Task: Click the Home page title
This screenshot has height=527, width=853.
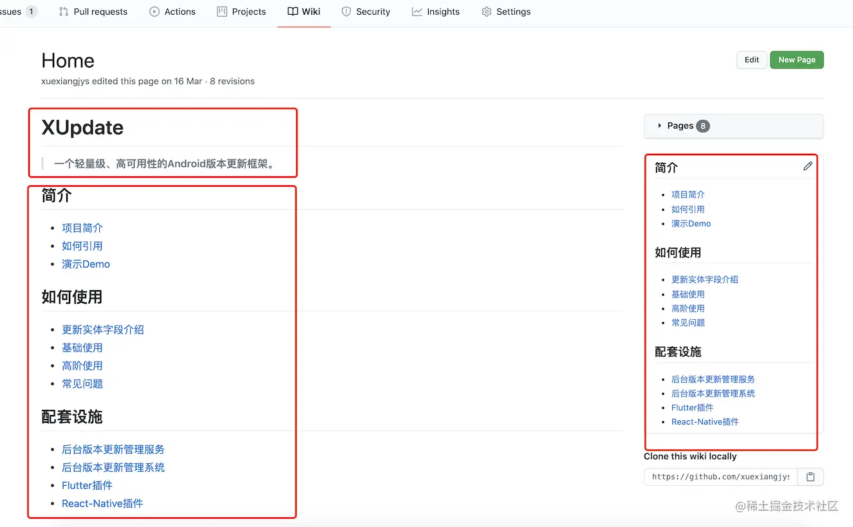Action: pyautogui.click(x=68, y=60)
